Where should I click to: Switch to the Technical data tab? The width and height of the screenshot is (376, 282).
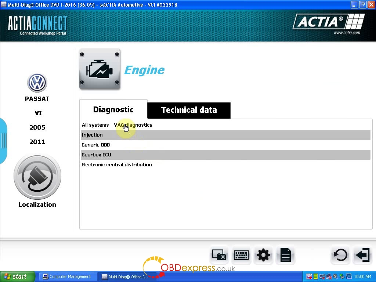tap(189, 110)
